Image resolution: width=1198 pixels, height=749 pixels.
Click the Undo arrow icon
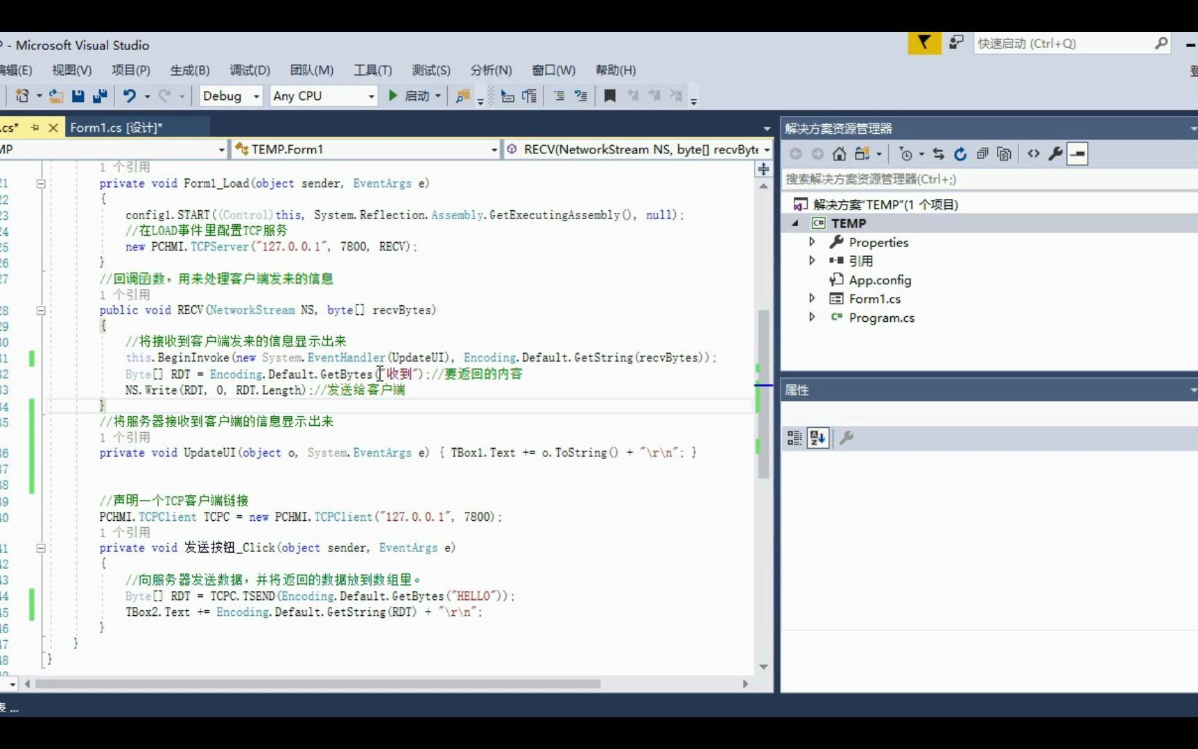130,96
